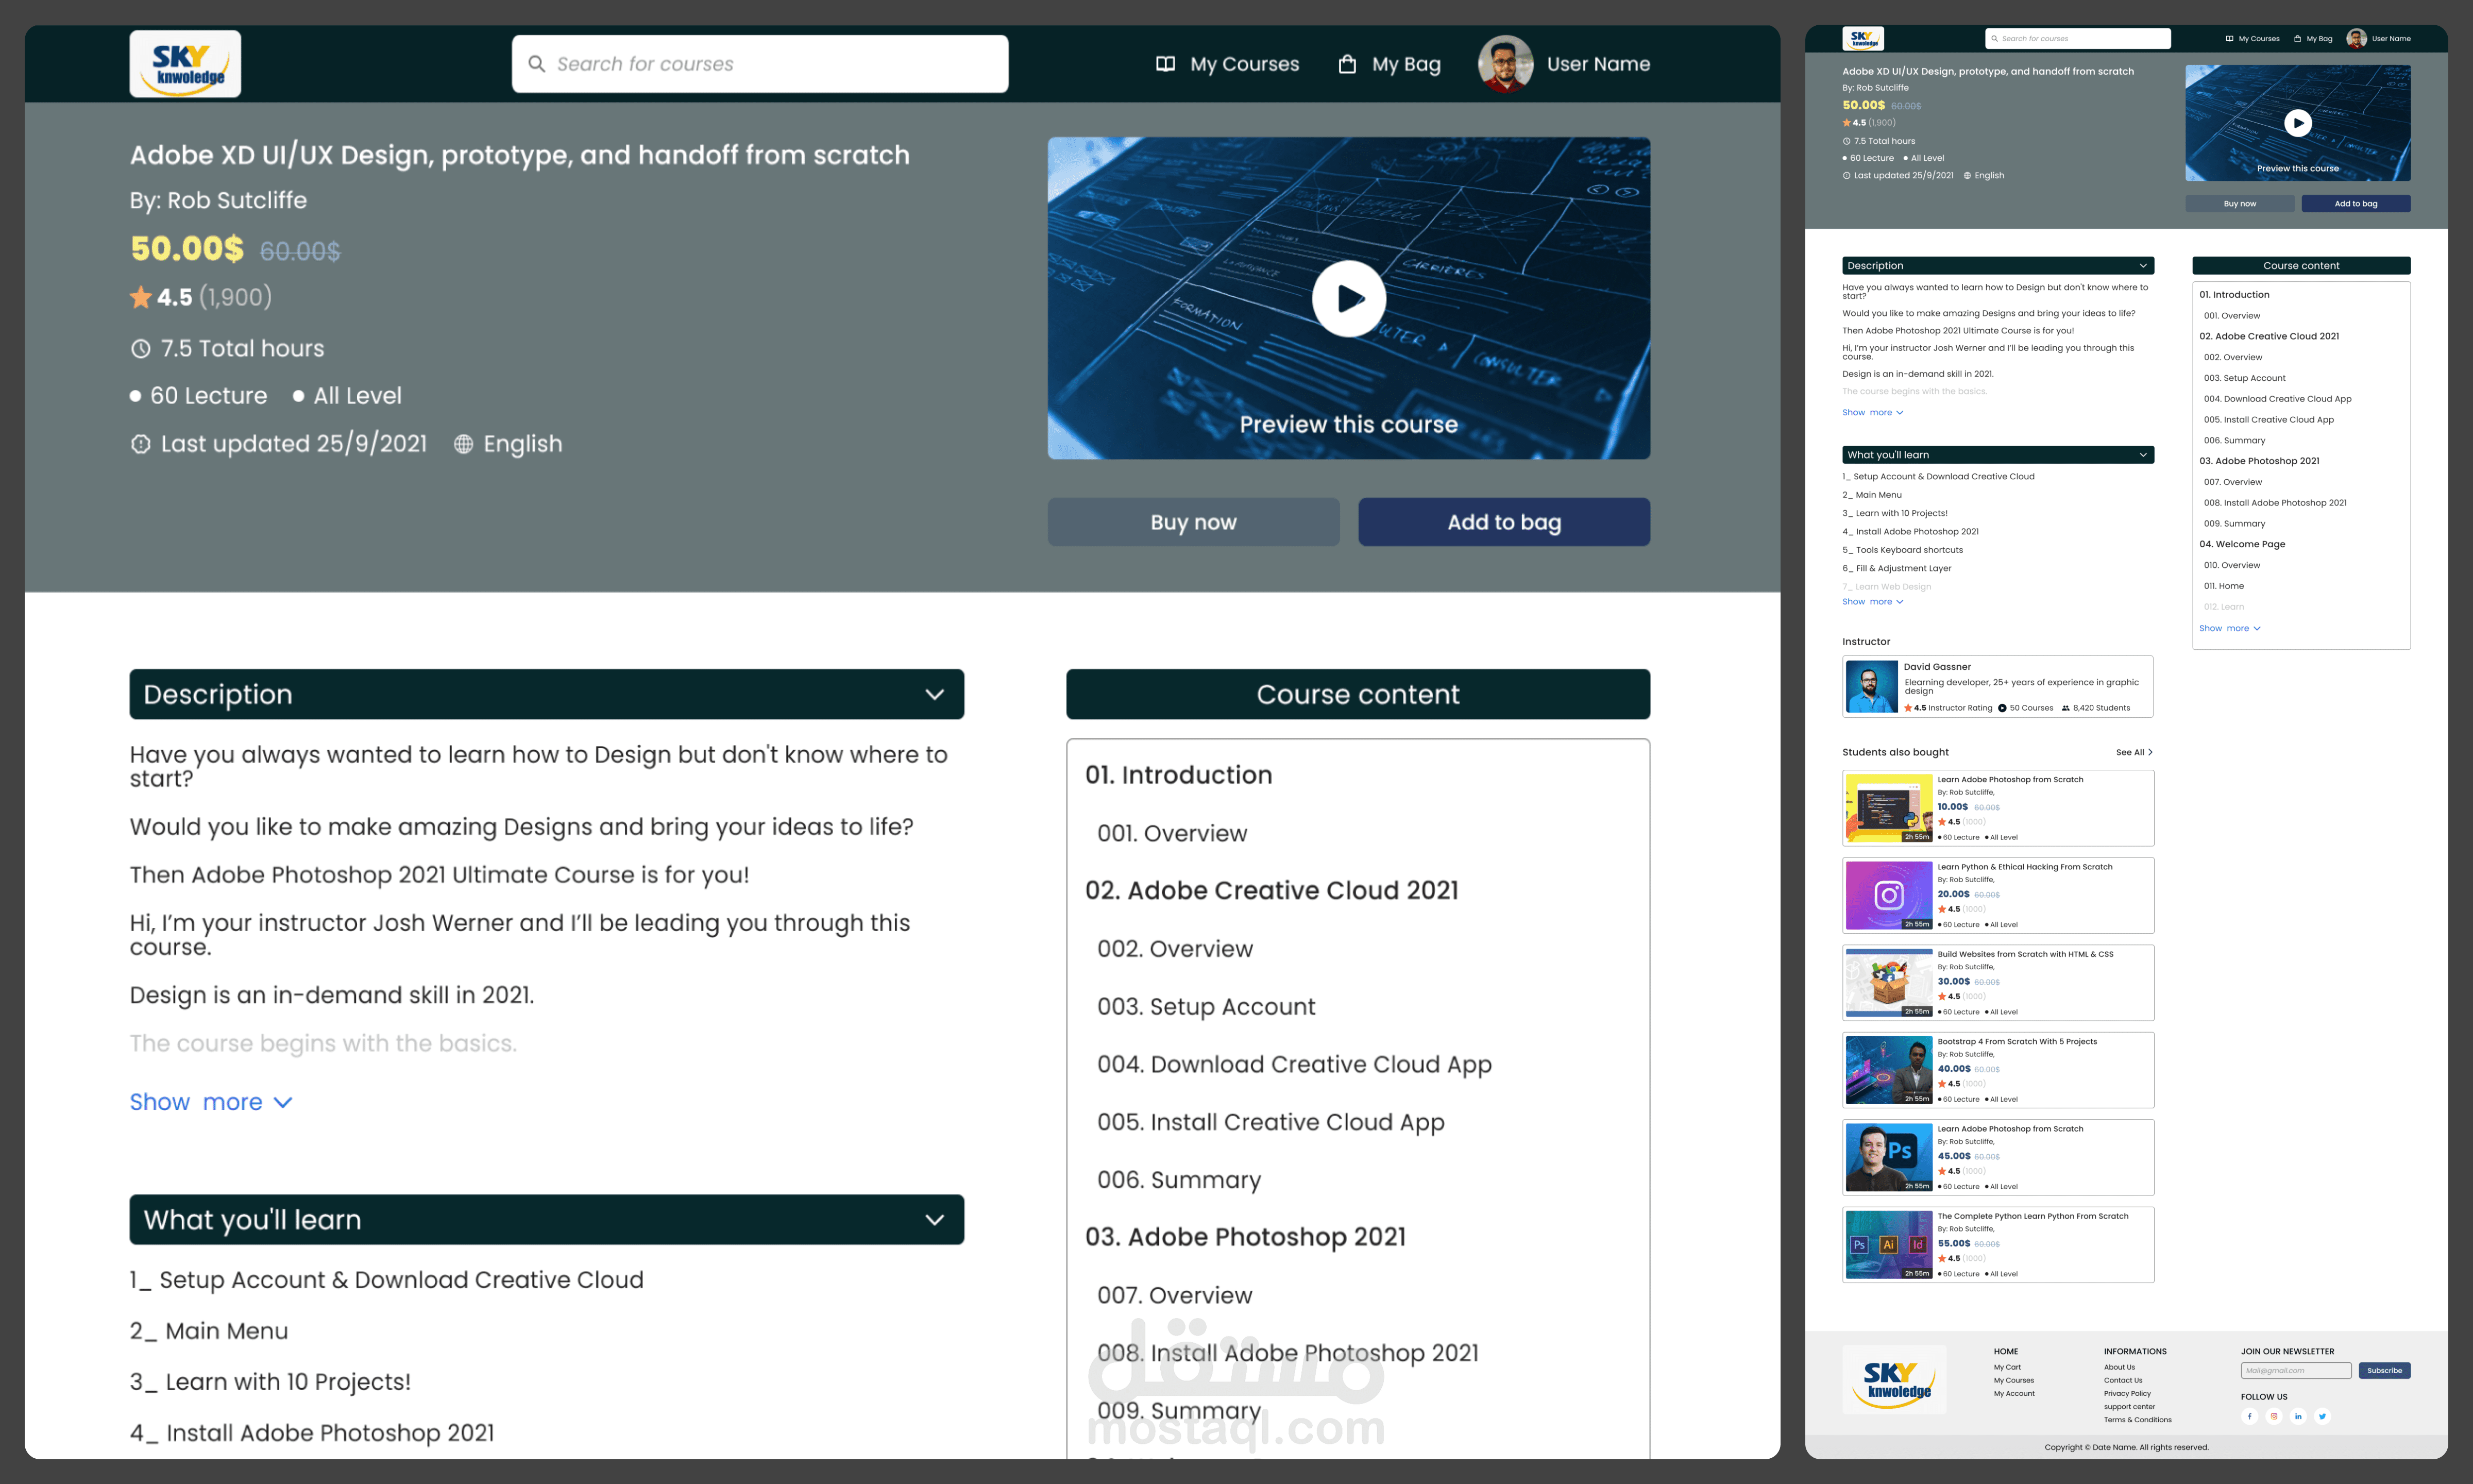Click the My Courses book icon
The height and width of the screenshot is (1484, 2473).
pos(1165,64)
